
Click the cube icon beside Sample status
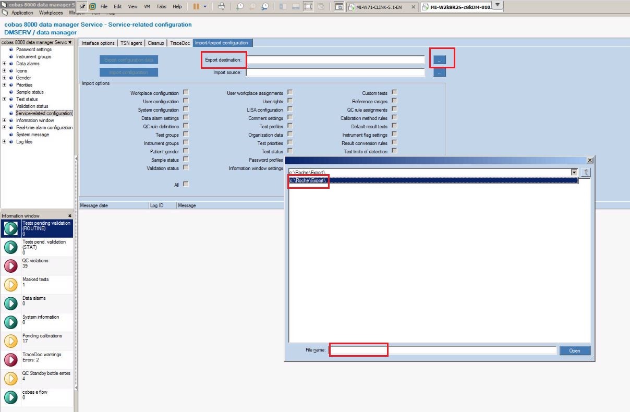(11, 92)
